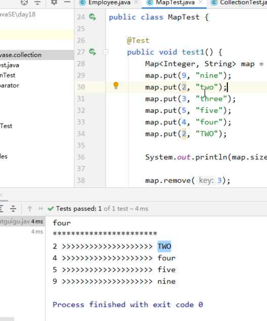The width and height of the screenshot is (267, 321).
Task: Click the run test gutter icon at line 27
Action: [x=93, y=52]
